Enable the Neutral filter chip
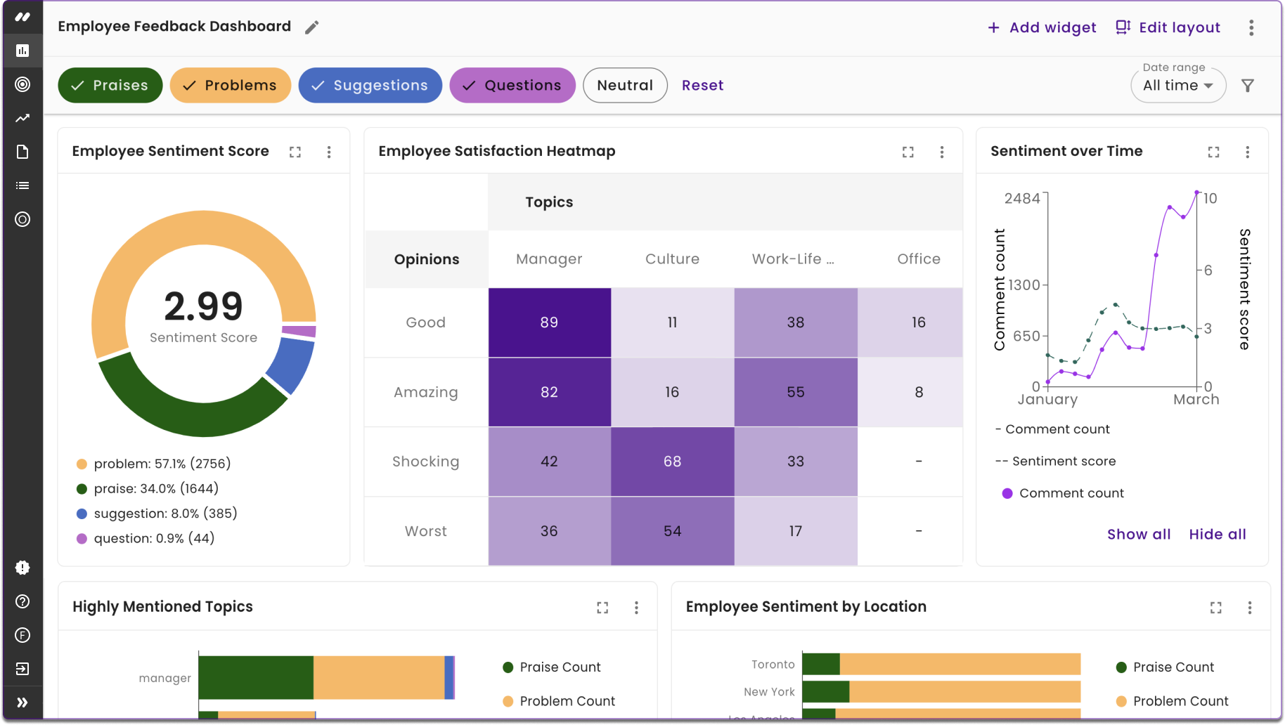1285x725 pixels. (x=625, y=86)
